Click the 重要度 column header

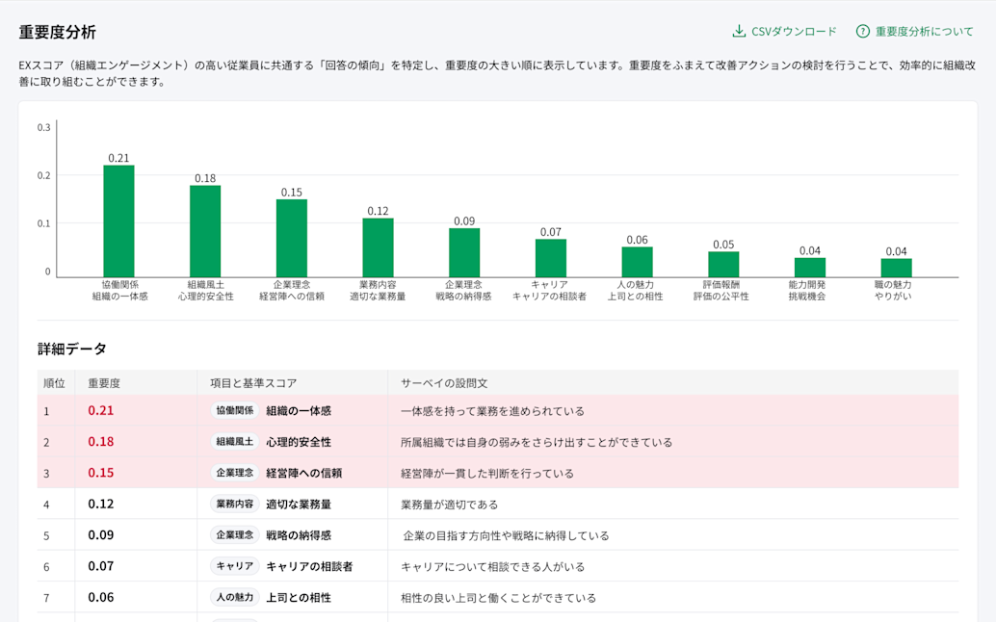(104, 383)
